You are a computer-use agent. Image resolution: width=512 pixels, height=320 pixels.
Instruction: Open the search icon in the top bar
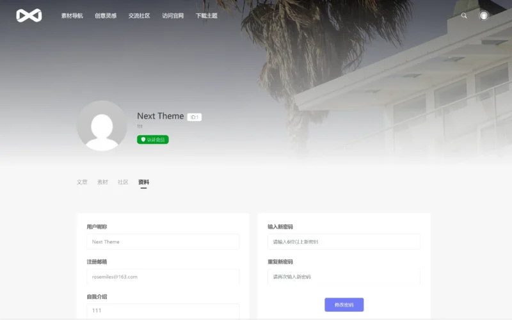point(464,15)
